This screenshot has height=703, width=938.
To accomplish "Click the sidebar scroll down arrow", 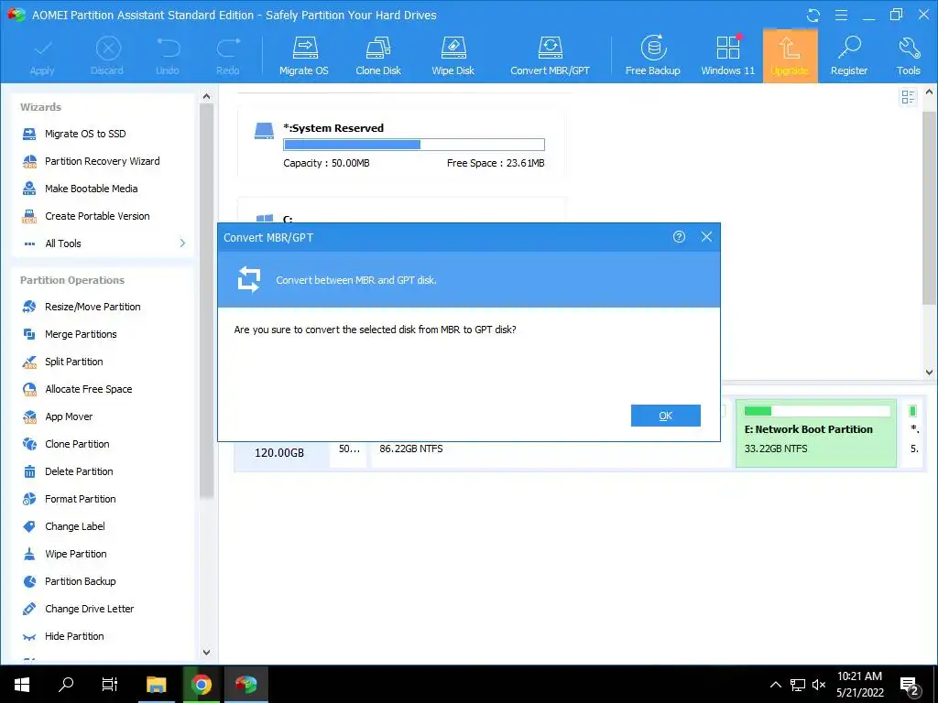I will click(x=206, y=652).
